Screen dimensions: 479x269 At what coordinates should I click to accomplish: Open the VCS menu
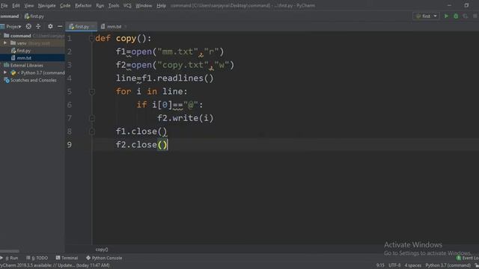pos(127,5)
